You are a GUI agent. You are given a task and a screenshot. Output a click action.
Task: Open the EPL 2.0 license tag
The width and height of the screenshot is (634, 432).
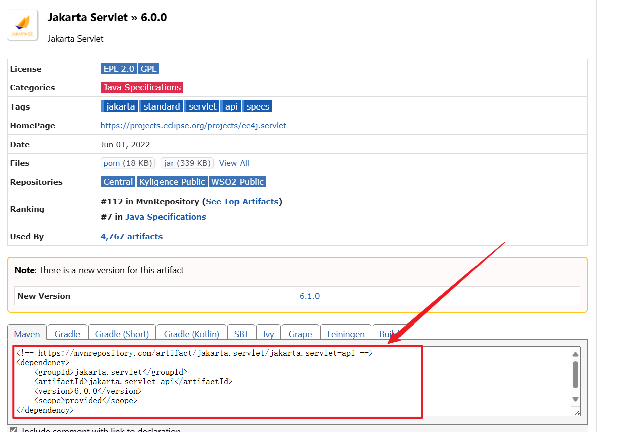(x=119, y=69)
